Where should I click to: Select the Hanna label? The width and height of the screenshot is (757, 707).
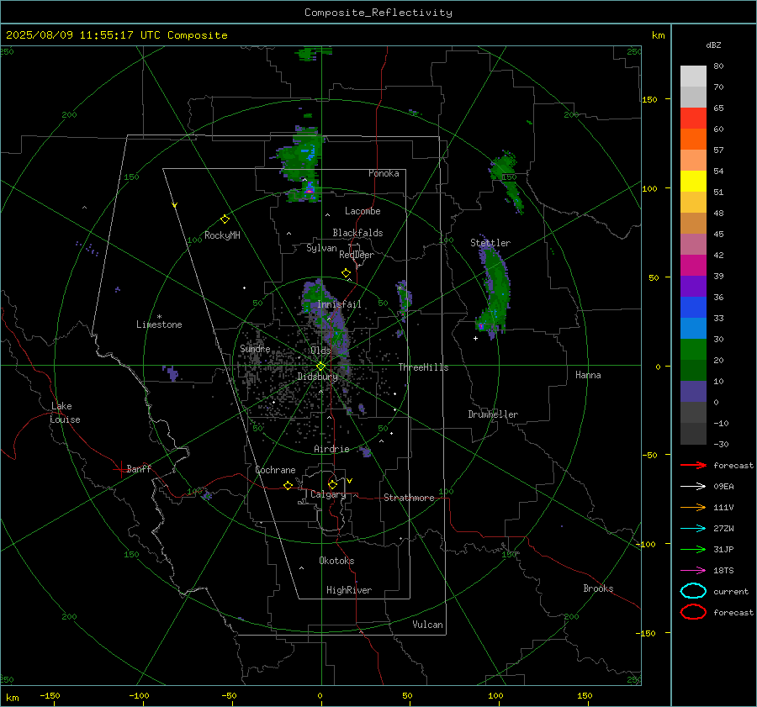(588, 375)
